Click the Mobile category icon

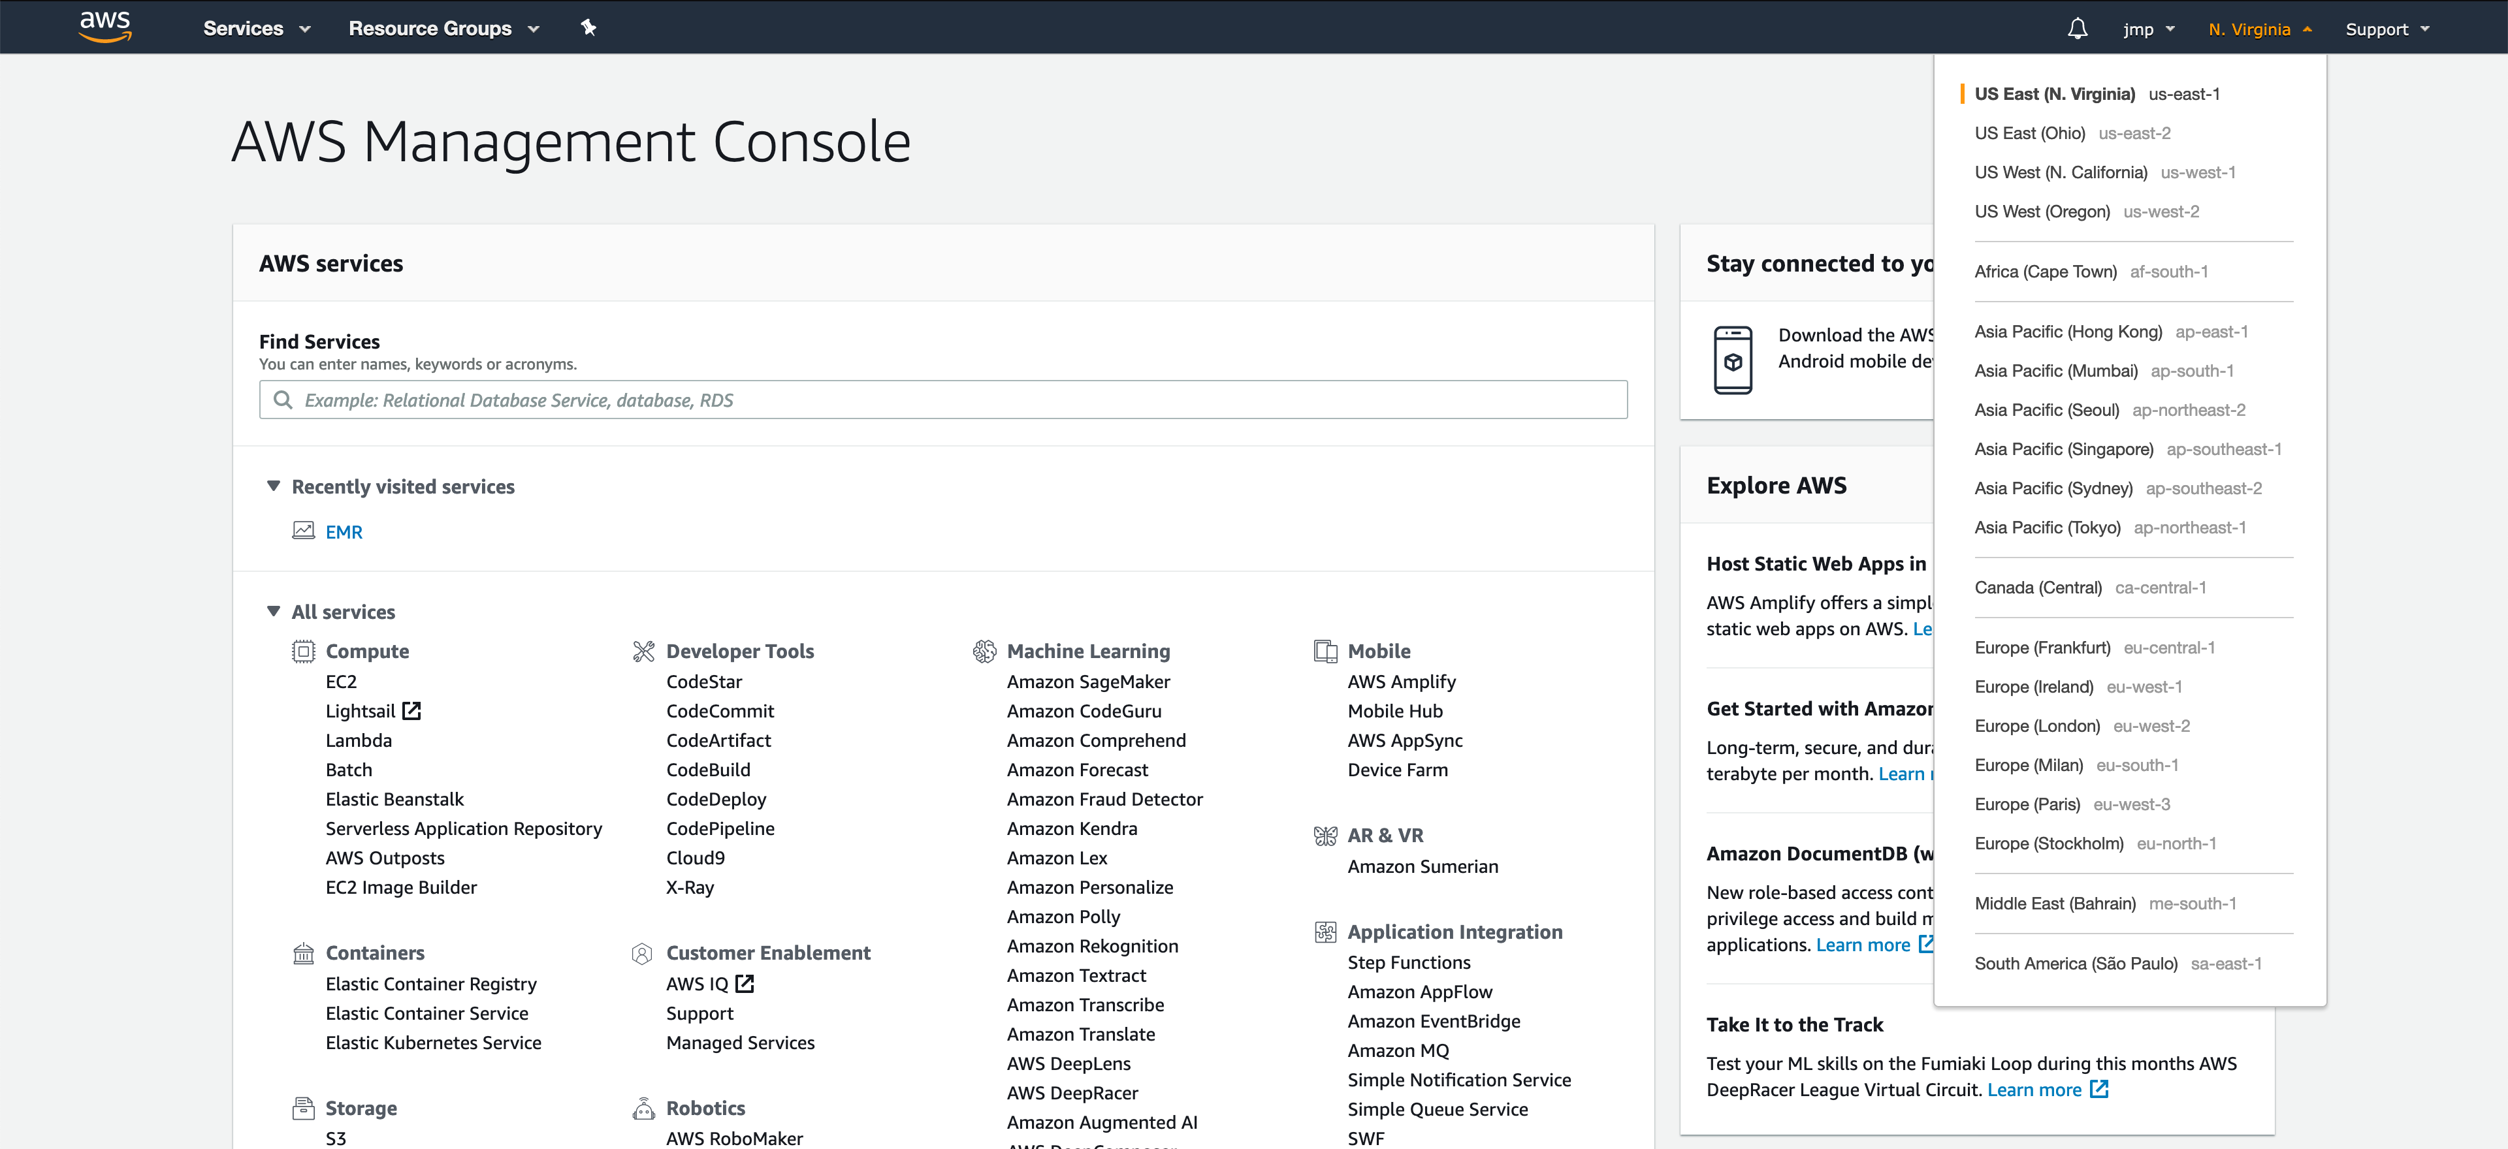point(1325,651)
